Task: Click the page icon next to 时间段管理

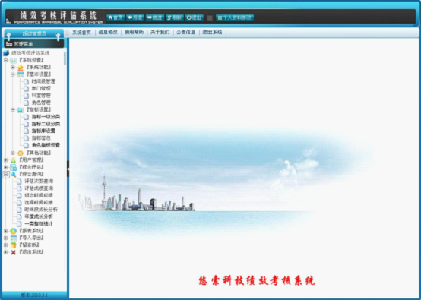Action: tap(26, 81)
